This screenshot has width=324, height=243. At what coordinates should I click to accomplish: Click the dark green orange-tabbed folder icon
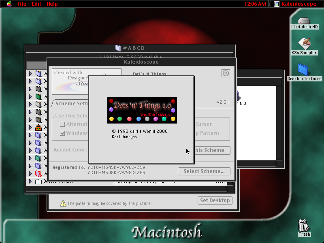click(38, 96)
